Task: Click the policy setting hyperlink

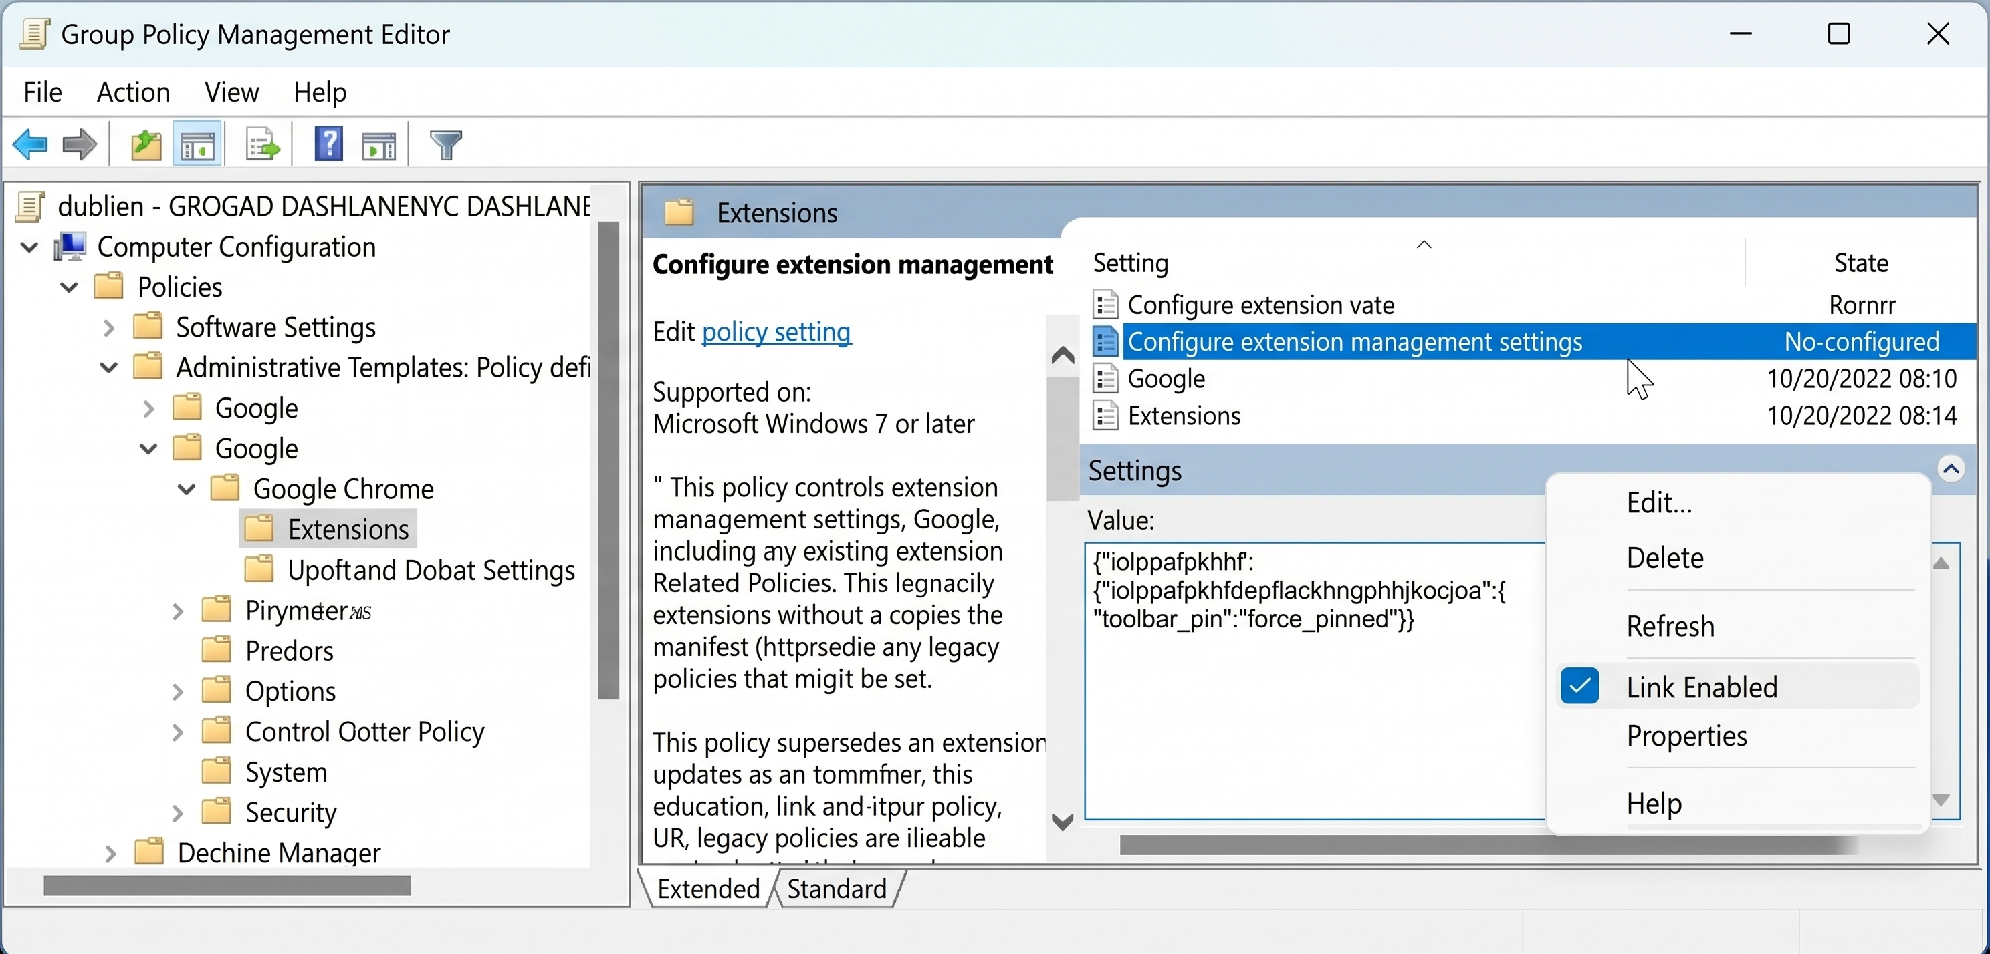Action: (x=776, y=331)
